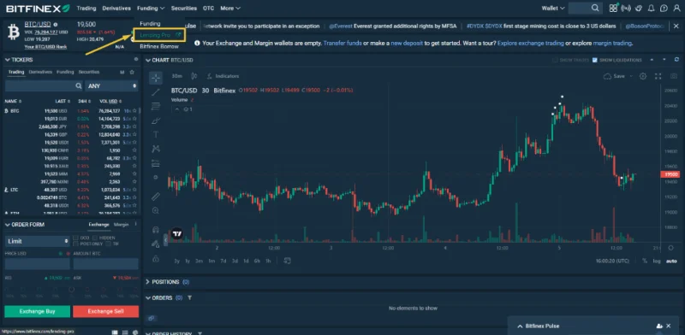Open the Indicators button in chart
Image resolution: width=685 pixels, height=335 pixels.
tap(223, 76)
